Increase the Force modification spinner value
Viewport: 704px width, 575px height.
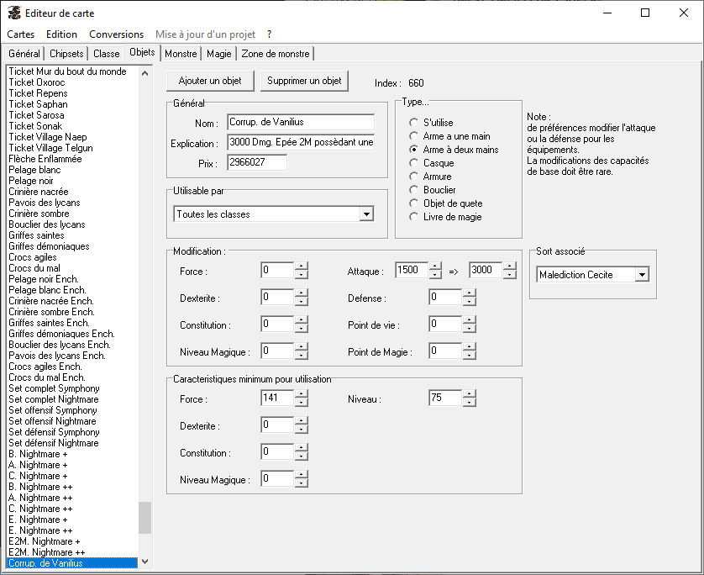pos(302,266)
